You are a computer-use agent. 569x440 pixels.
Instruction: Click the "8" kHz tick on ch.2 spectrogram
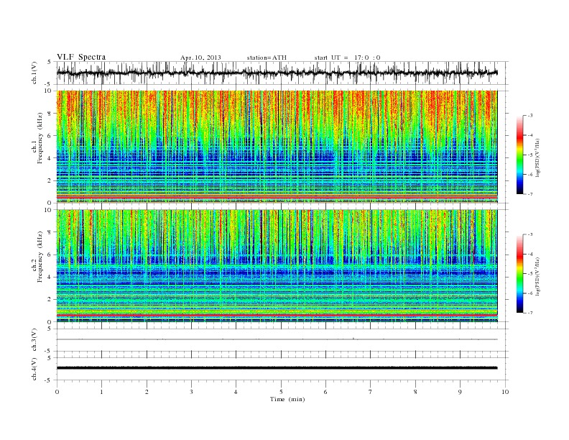point(50,232)
